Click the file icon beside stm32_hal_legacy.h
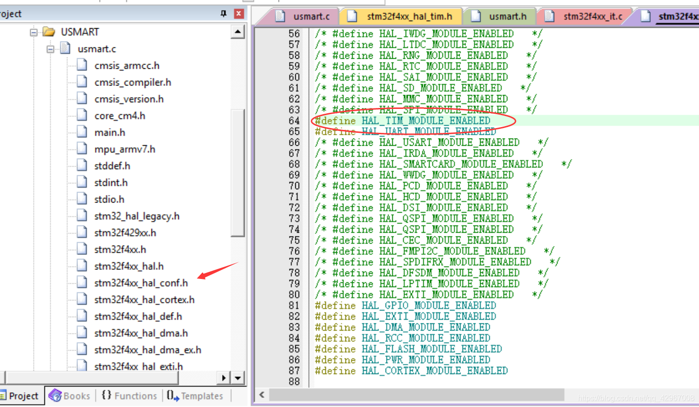 tap(82, 215)
